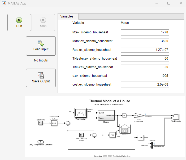Maximize the MATLAB App window
This screenshot has width=186, height=160.
point(169,3)
